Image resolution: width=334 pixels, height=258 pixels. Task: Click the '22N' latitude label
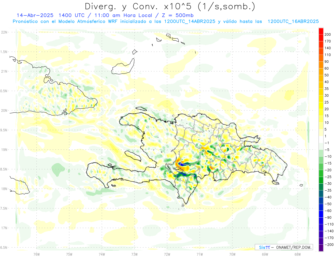point(4,32)
